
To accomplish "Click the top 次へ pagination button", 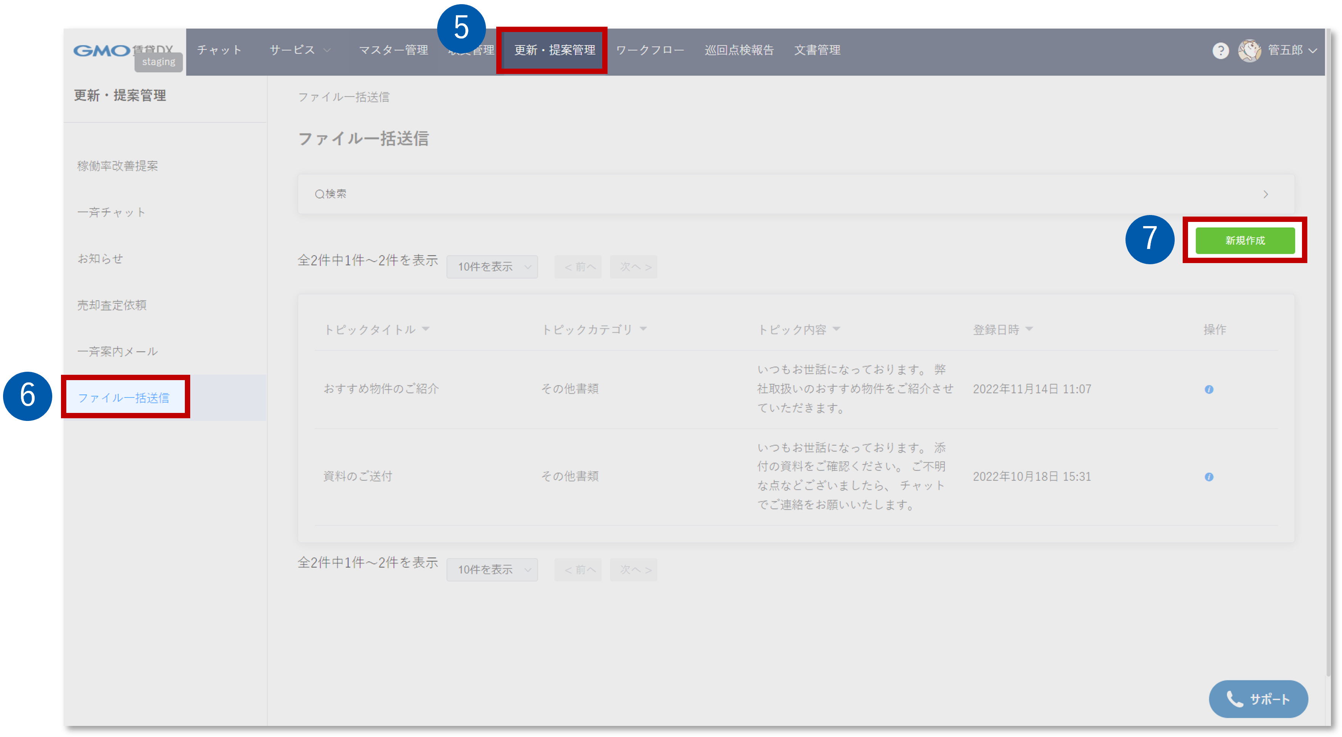I will [633, 267].
